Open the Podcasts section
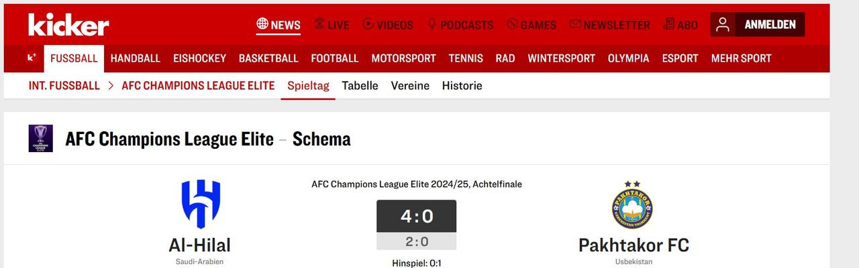 (x=460, y=25)
